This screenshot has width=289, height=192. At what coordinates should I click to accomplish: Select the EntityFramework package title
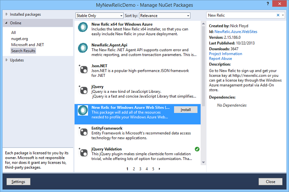107,128
